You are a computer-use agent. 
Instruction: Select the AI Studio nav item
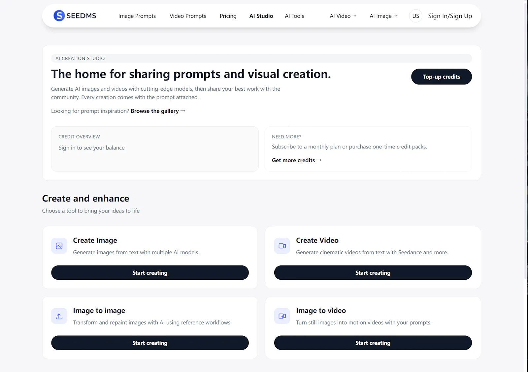point(261,16)
